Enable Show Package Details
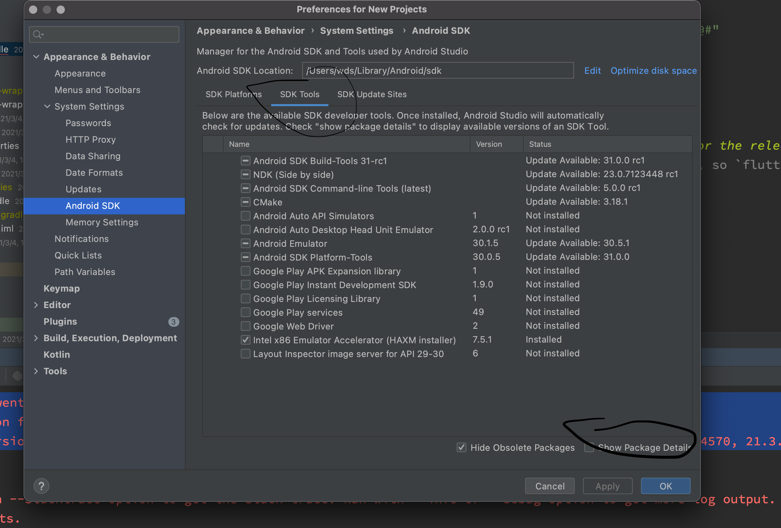 589,447
